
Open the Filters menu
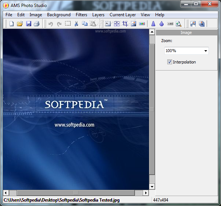point(81,15)
